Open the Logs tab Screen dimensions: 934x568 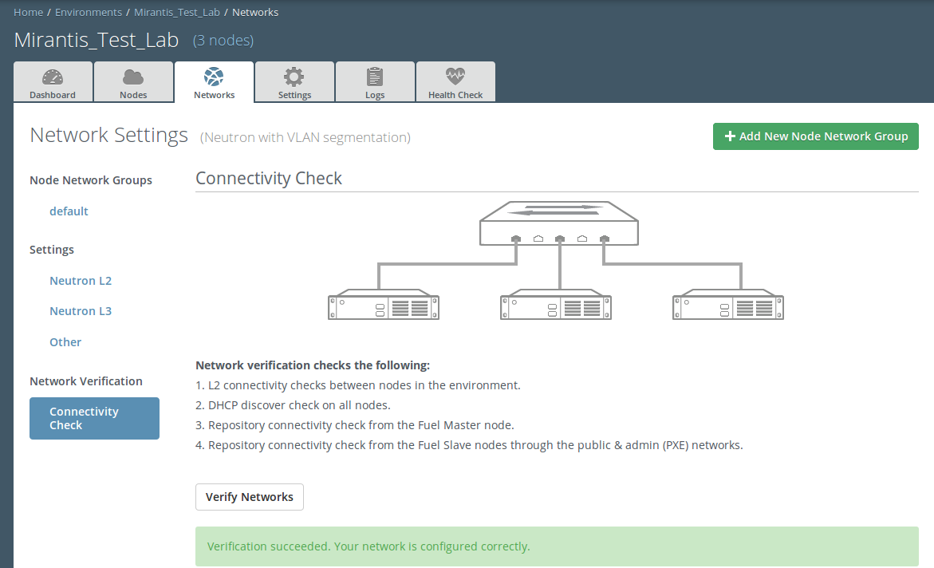click(375, 81)
